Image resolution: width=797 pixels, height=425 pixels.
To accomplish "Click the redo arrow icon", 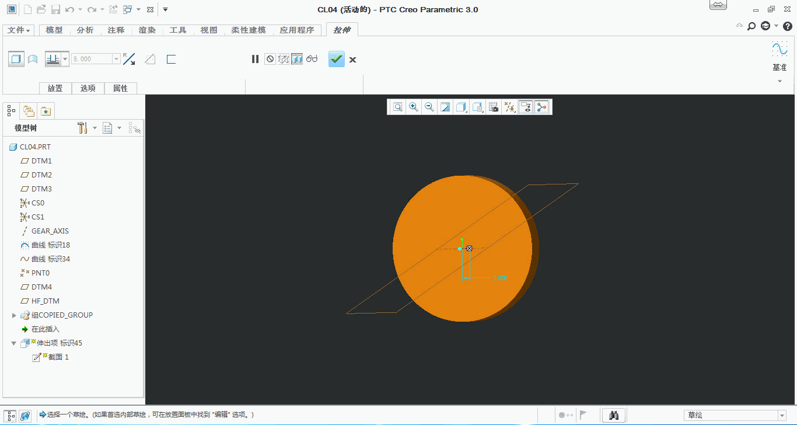I will (x=92, y=9).
